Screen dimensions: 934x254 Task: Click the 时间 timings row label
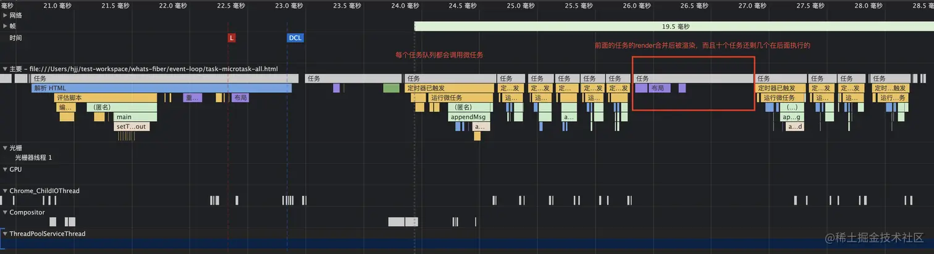coord(16,38)
